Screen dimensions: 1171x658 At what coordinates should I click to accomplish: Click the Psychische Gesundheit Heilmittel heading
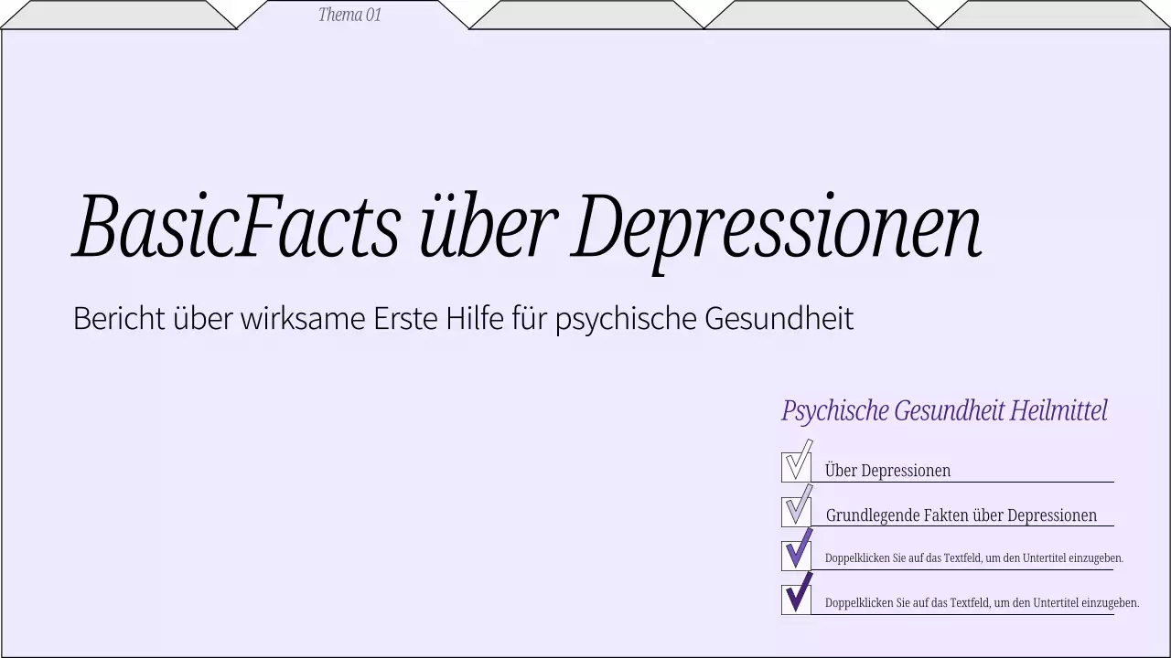(x=944, y=410)
